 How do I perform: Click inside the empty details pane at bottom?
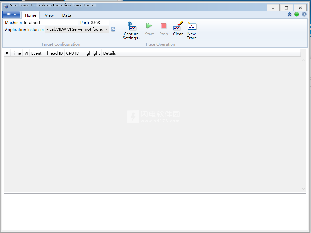pyautogui.click(x=155, y=211)
